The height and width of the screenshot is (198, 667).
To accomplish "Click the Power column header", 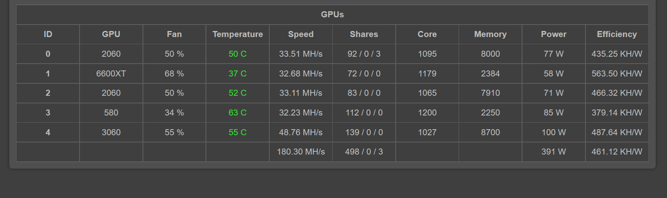I will [554, 34].
